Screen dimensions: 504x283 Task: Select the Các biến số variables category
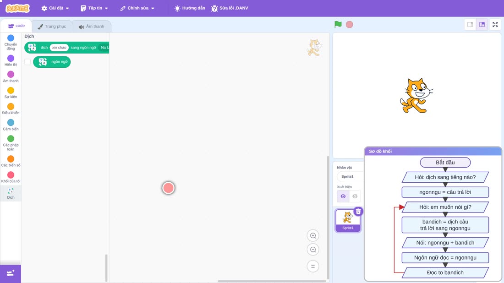(11, 161)
